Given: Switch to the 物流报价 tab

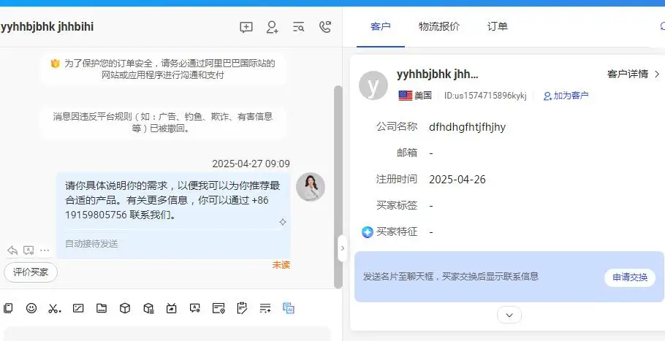Looking at the screenshot, I should point(439,27).
